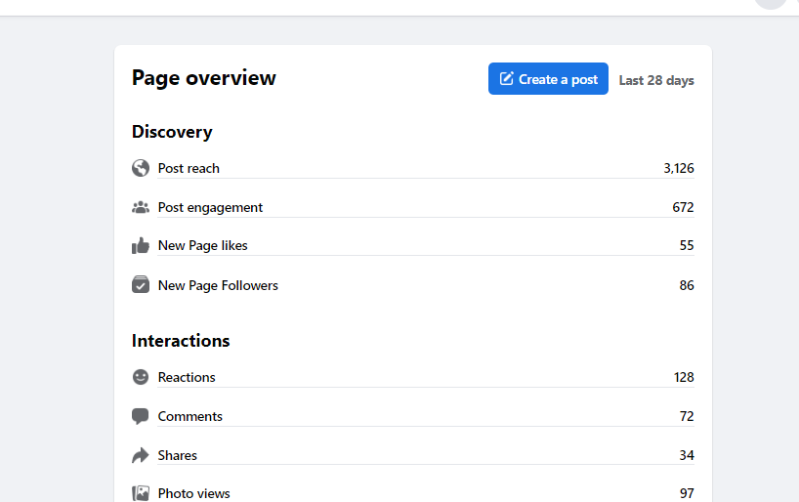The width and height of the screenshot is (799, 502).
Task: Select the Reactions label
Action: click(187, 377)
